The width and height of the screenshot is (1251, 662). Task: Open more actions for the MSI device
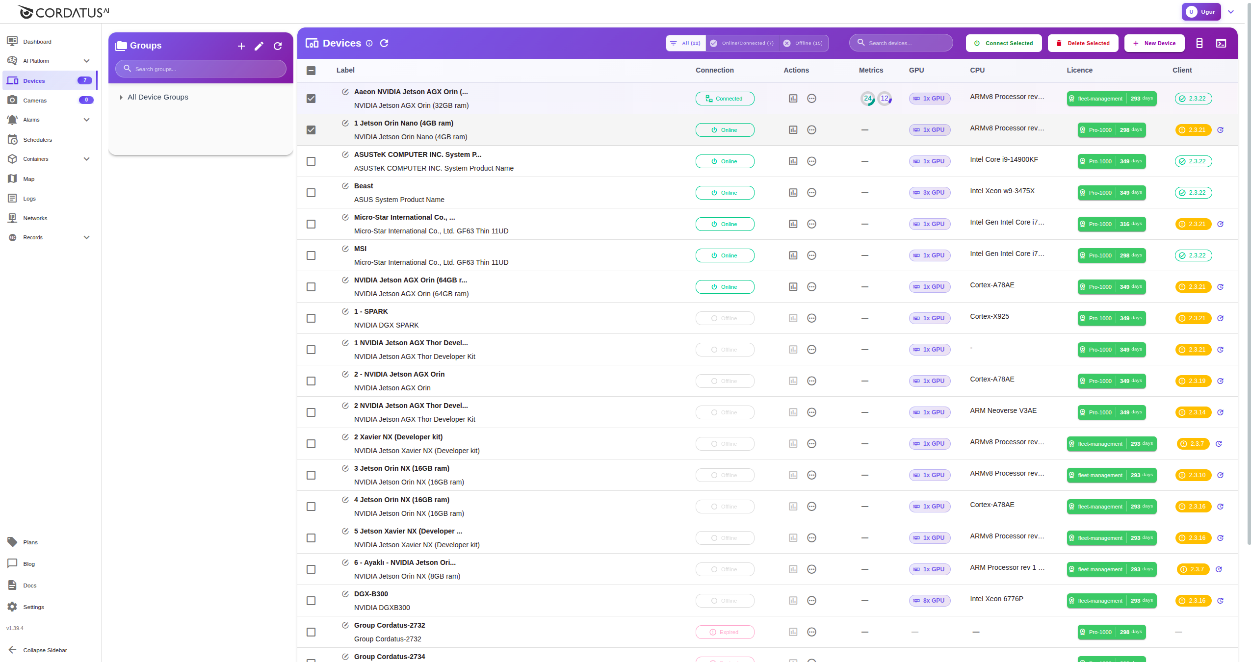(x=811, y=255)
